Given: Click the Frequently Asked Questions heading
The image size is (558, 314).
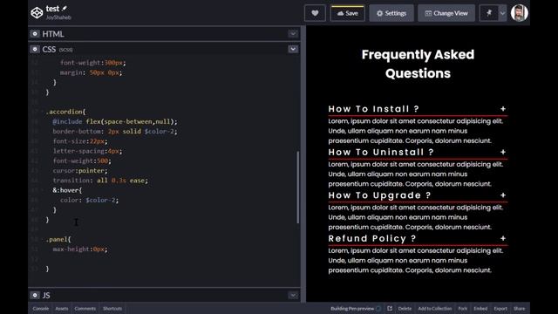Looking at the screenshot, I should point(418,64).
